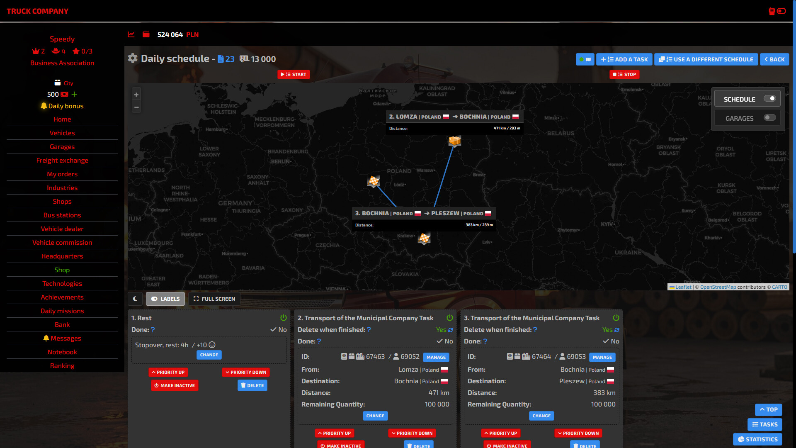The width and height of the screenshot is (796, 448).
Task: Click the statistics chart icon near balance
Action: (131, 34)
